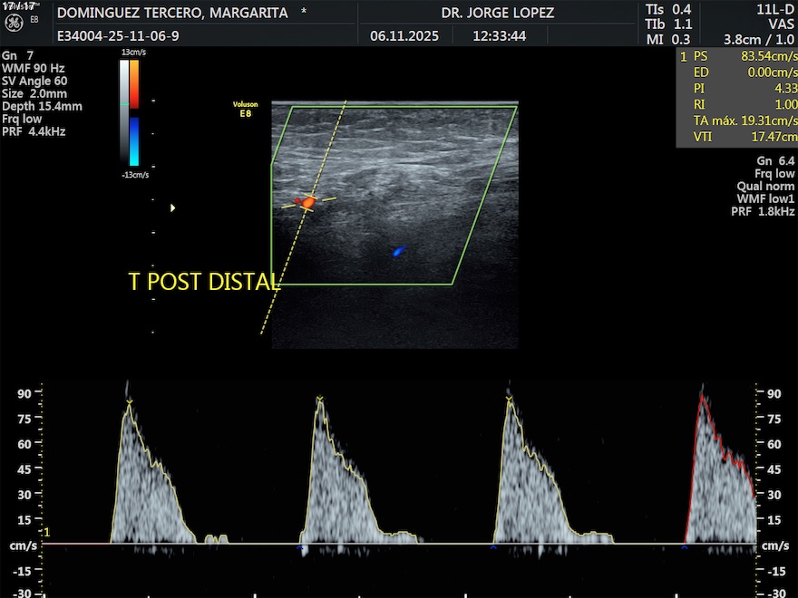Click the blue flow spot in color box
This screenshot has width=798, height=598.
[x=398, y=251]
